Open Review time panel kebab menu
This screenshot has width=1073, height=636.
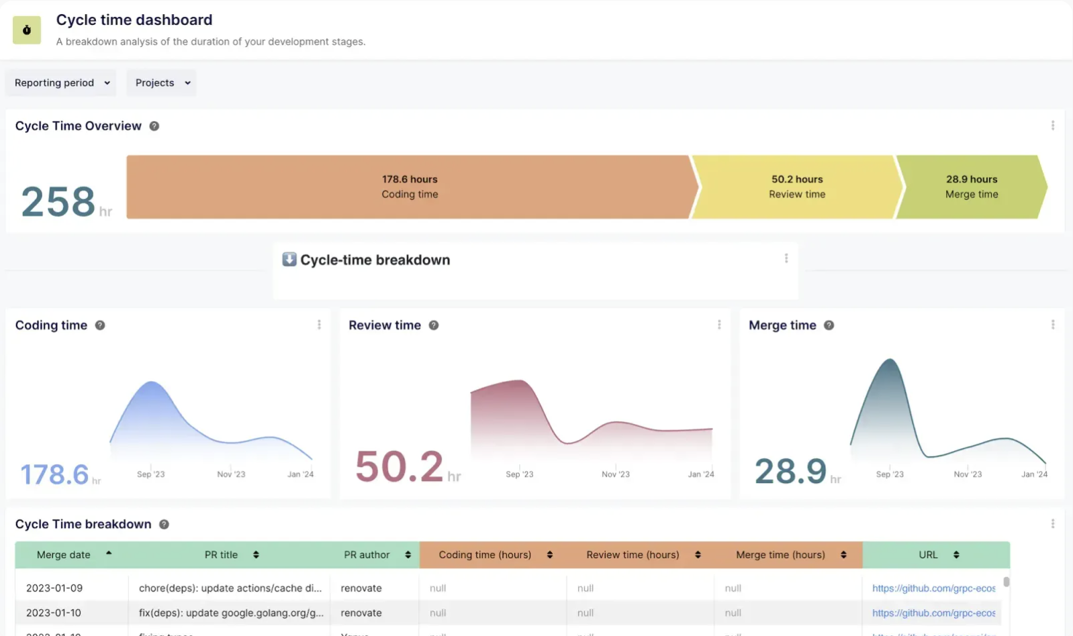click(x=719, y=325)
